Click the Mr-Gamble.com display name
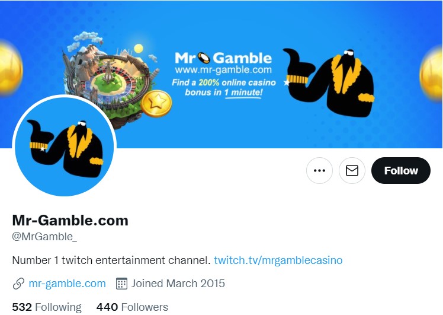The width and height of the screenshot is (443, 315). [70, 220]
